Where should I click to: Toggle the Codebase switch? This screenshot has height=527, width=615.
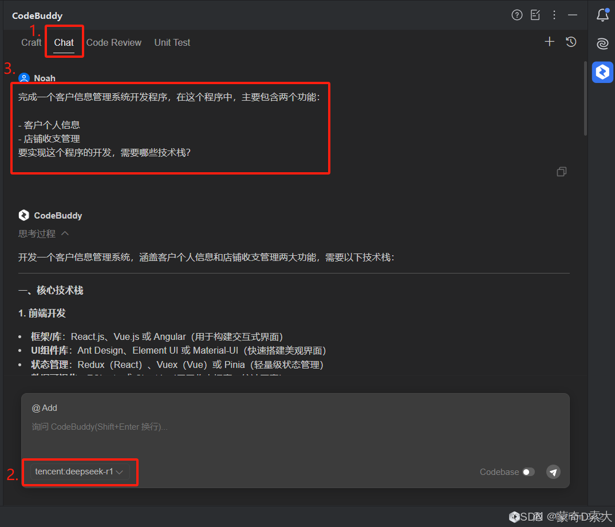click(x=529, y=472)
